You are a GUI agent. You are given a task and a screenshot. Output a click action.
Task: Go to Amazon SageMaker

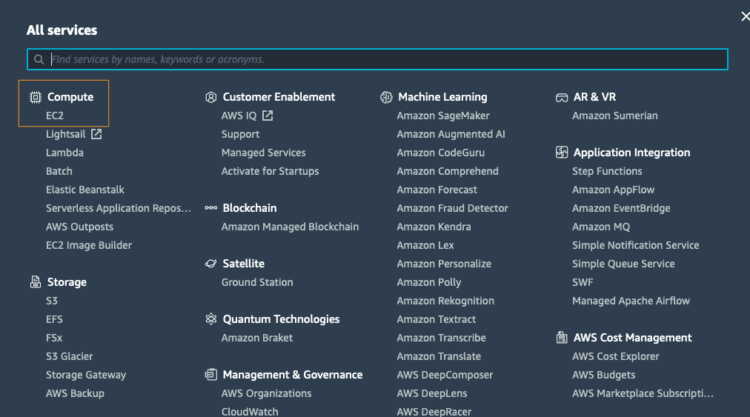[x=443, y=116]
